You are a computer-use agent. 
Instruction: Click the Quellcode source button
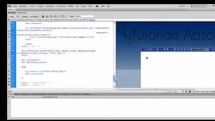pyautogui.click(x=11, y=13)
